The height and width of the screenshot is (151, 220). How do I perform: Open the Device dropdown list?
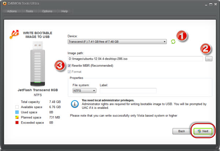coord(117,42)
